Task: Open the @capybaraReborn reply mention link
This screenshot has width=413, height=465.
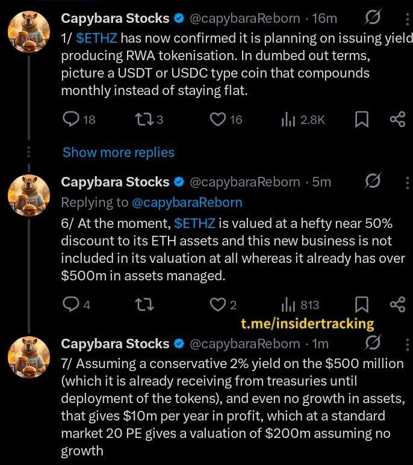Action: click(x=187, y=203)
